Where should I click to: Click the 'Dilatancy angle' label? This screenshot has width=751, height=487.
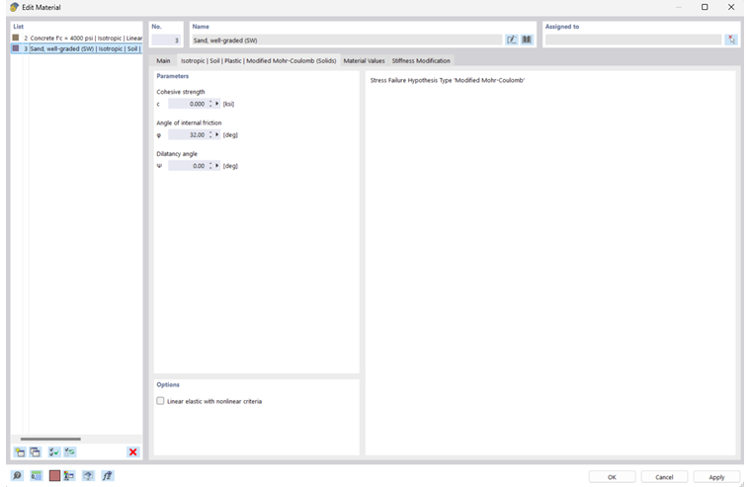tap(177, 154)
